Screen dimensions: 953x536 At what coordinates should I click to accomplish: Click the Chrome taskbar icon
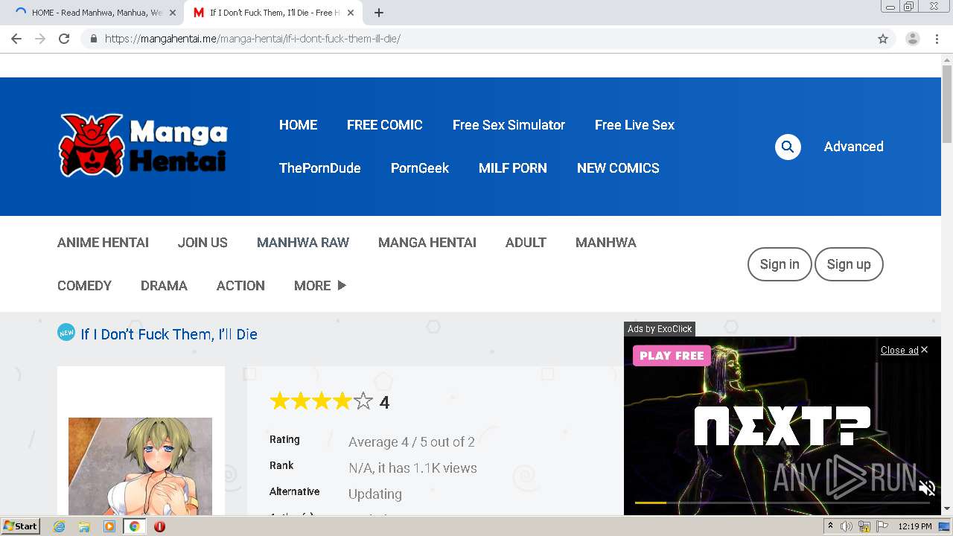tap(134, 526)
